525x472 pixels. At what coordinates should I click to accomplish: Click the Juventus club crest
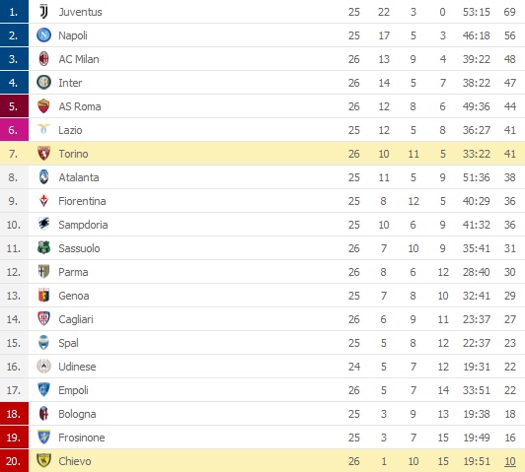tap(43, 12)
